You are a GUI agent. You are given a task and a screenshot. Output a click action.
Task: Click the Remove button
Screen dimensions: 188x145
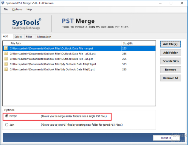pos(171,70)
